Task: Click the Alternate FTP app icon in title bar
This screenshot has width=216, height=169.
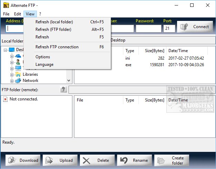Action: (6, 5)
